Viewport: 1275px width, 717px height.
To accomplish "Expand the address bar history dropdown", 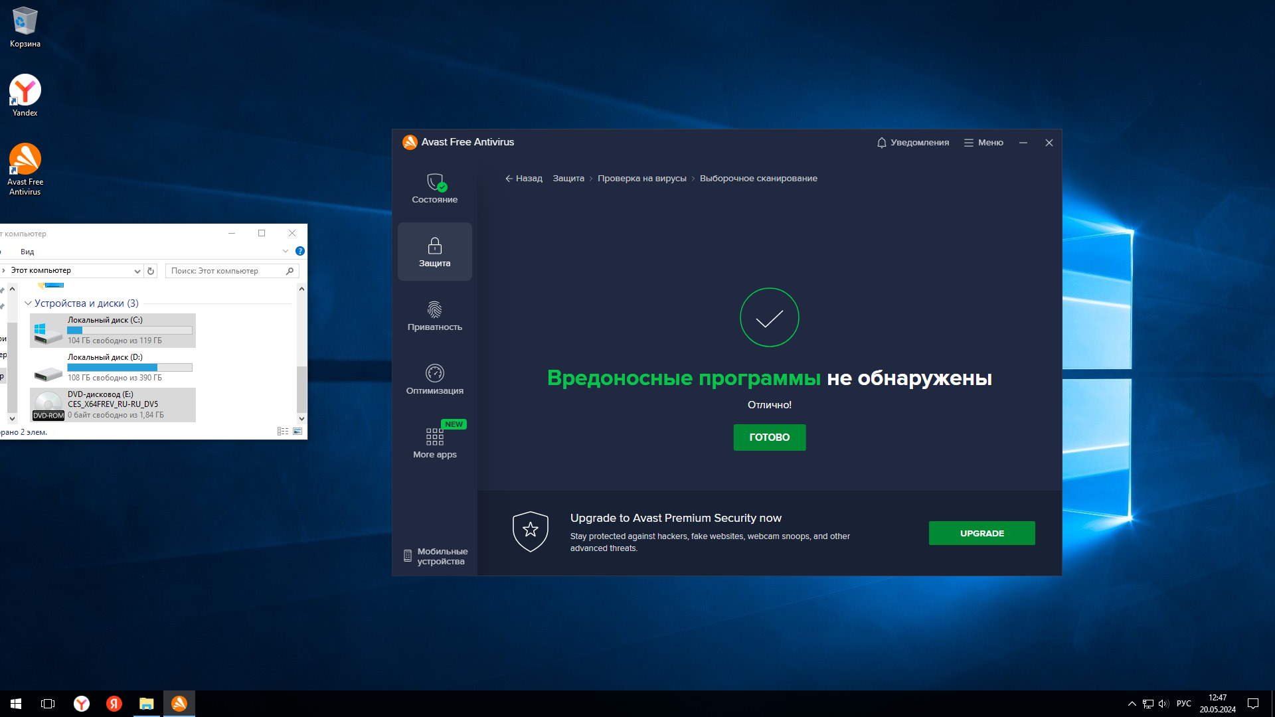I will click(137, 271).
